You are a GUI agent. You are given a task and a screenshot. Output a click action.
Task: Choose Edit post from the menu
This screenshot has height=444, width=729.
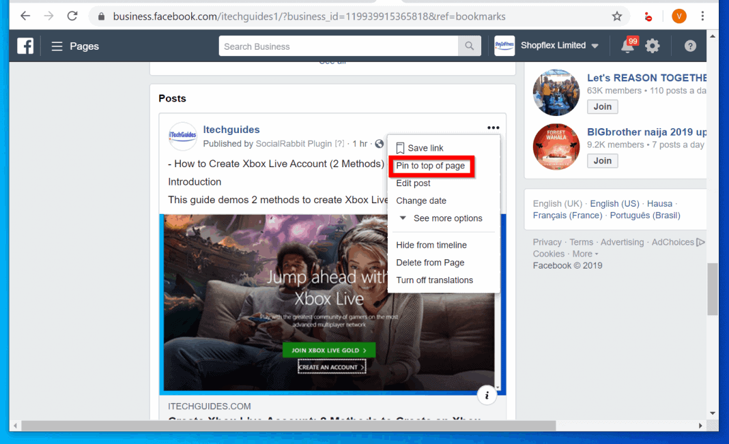(413, 183)
